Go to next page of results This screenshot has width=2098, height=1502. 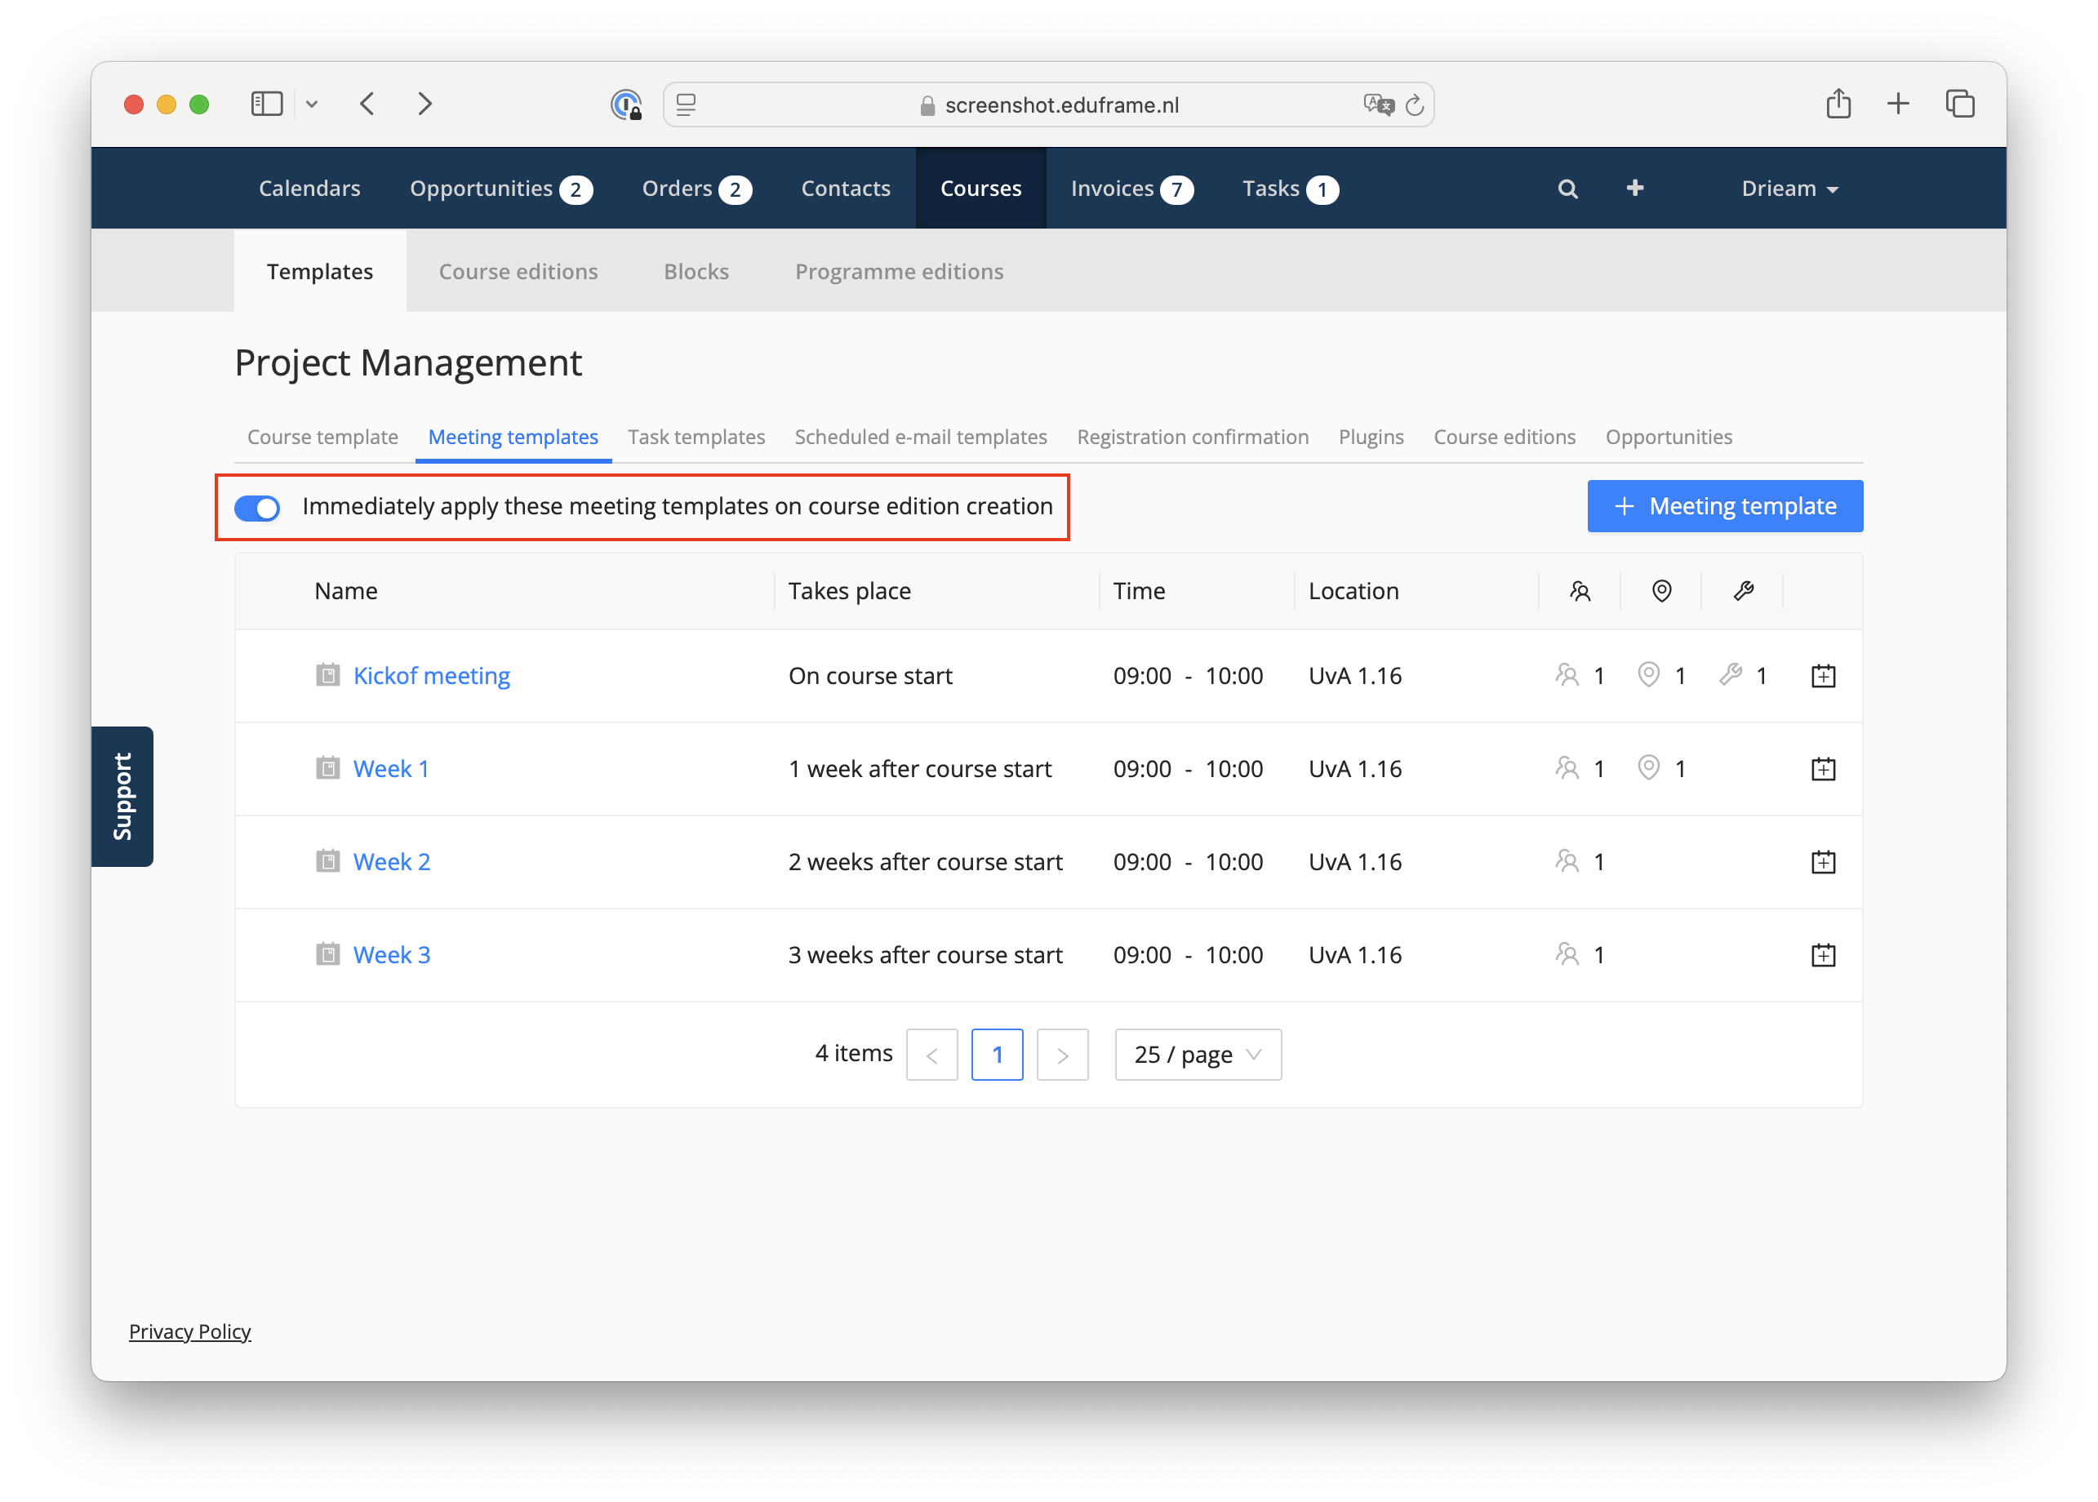click(x=1062, y=1055)
